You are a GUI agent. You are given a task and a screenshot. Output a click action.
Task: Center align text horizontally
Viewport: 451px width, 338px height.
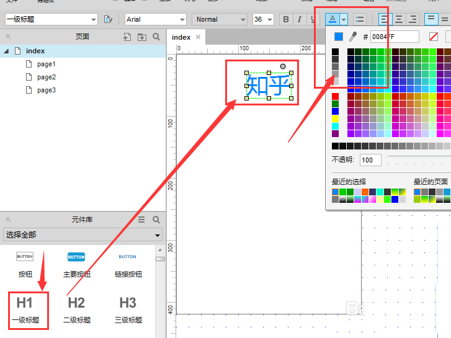tap(399, 19)
